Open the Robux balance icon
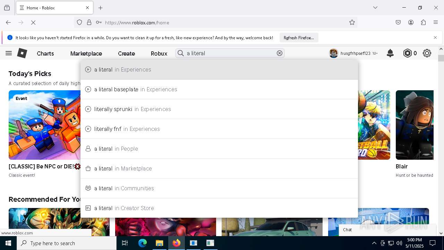444x250 pixels. pos(408,53)
